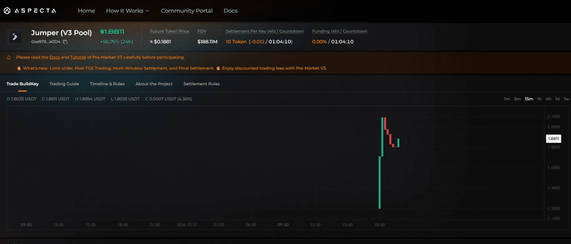Click the bell notification icon

tap(9, 58)
